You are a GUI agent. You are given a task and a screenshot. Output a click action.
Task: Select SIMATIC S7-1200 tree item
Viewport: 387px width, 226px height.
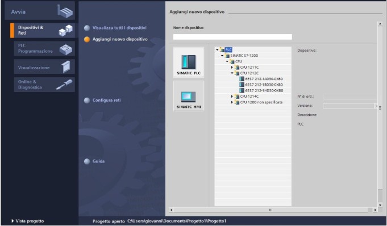click(244, 56)
